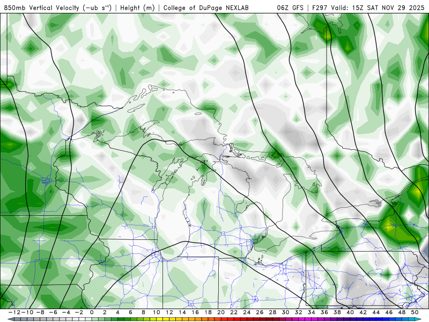This screenshot has width=429, height=322.
Task: Click the "-4" color scale label
Action: click(x=66, y=312)
